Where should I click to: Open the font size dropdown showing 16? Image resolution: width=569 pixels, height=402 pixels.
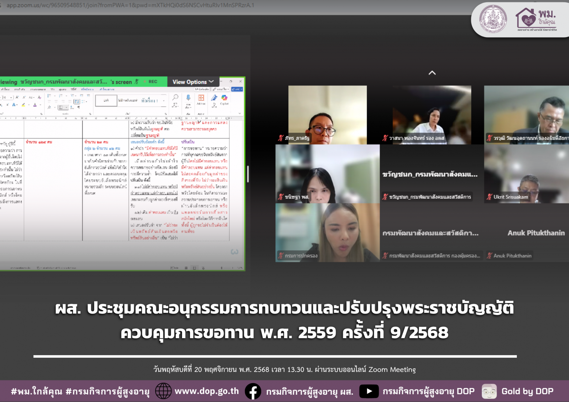click(x=8, y=97)
